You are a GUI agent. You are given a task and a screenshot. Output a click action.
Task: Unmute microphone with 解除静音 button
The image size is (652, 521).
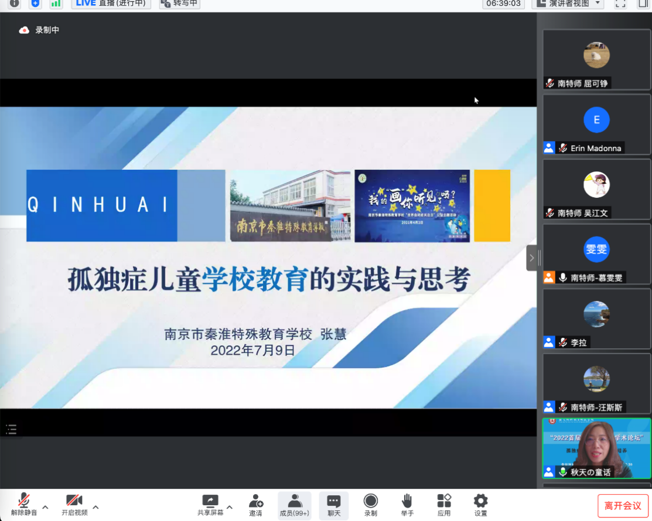[24, 504]
